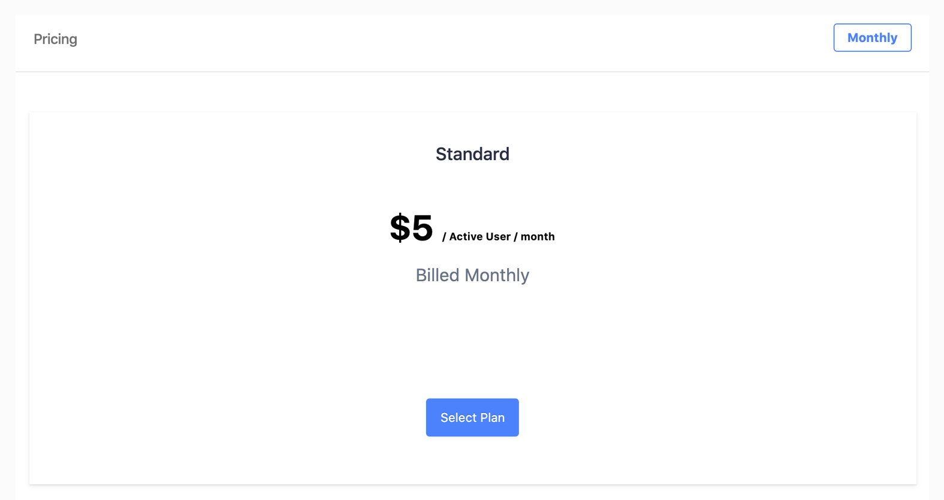The image size is (944, 500).
Task: Click Standard above the price
Action: tap(472, 153)
